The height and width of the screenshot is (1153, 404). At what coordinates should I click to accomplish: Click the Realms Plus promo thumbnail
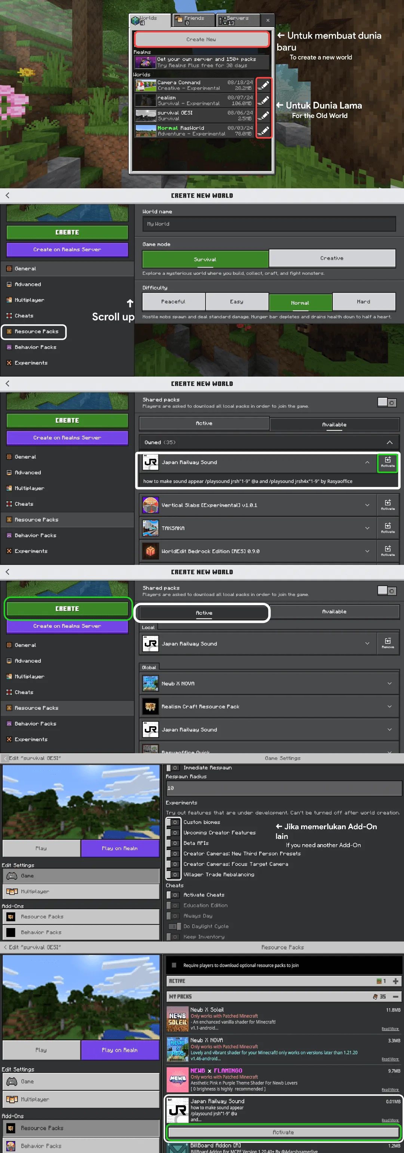146,62
